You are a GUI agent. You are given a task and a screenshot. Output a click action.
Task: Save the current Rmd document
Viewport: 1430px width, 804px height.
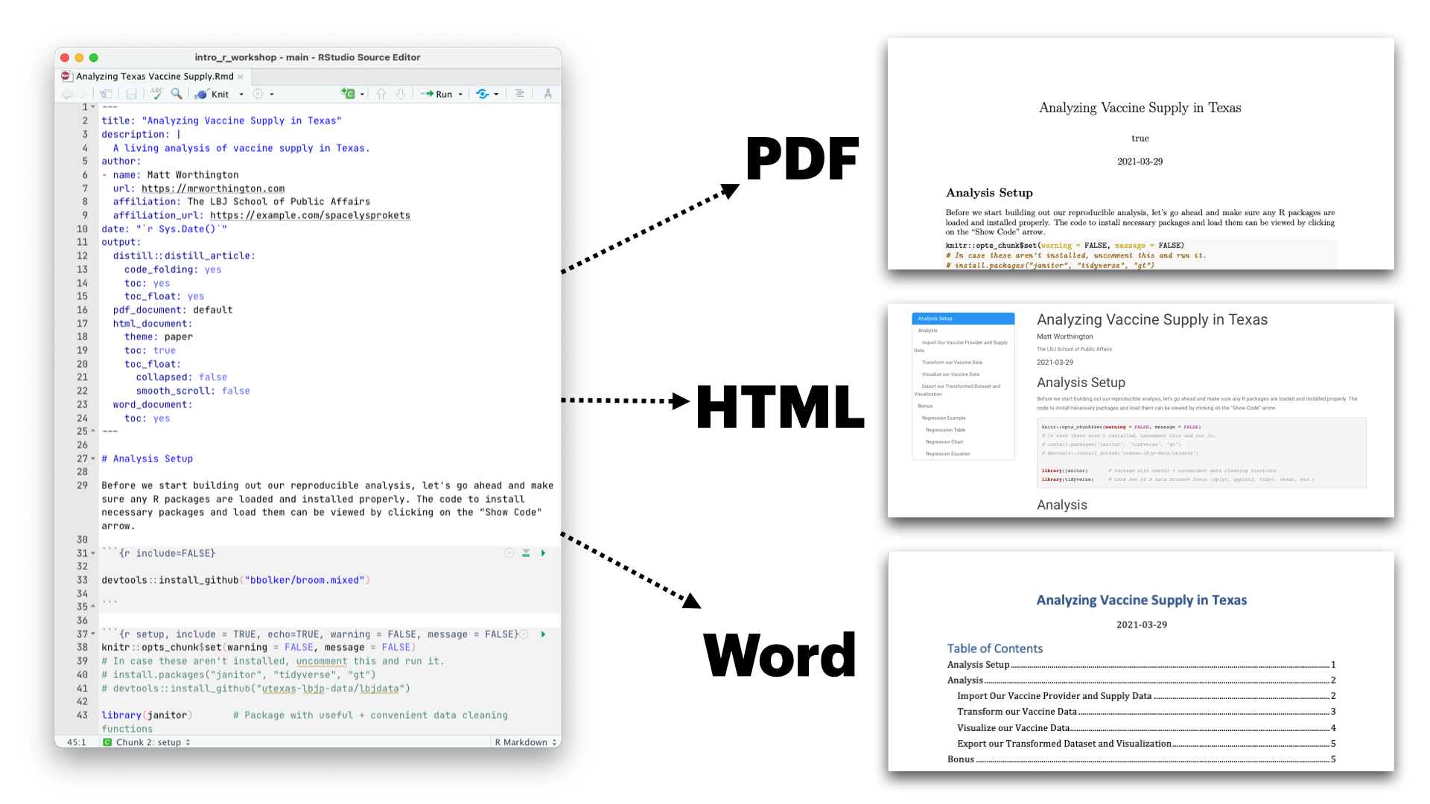pyautogui.click(x=131, y=94)
